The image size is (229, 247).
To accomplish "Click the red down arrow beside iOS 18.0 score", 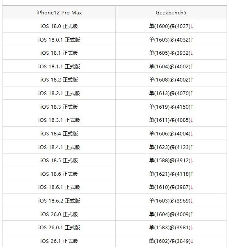I will coord(192,26).
